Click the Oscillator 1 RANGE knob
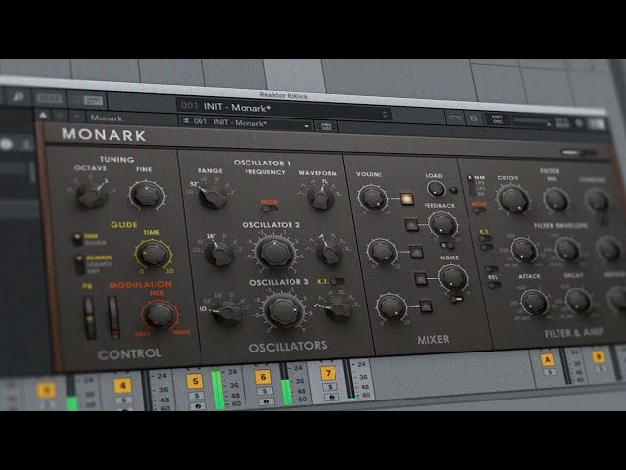The image size is (626, 470). click(212, 196)
